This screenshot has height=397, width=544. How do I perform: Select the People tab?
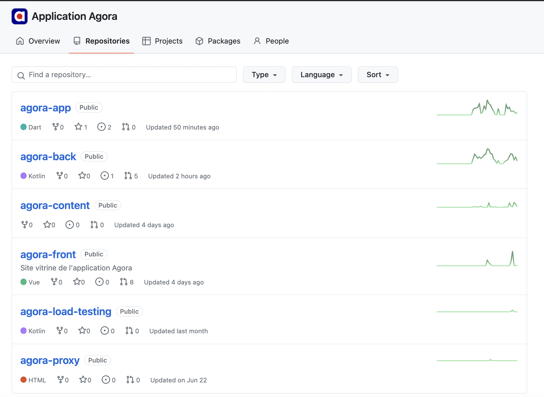coord(271,41)
